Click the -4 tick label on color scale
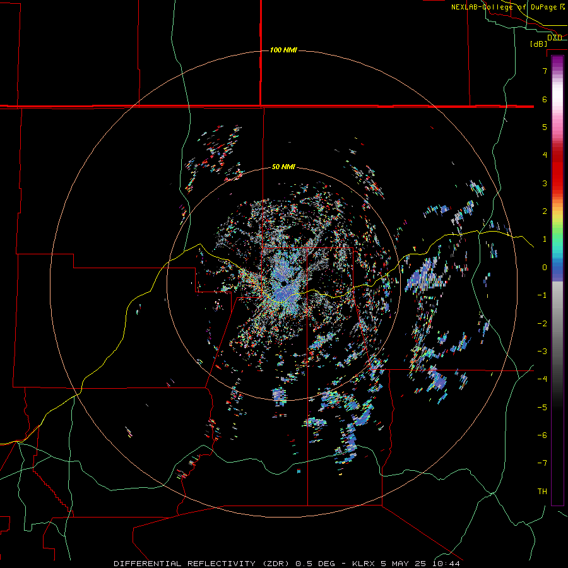Viewport: 568px width, 568px height. coord(542,379)
